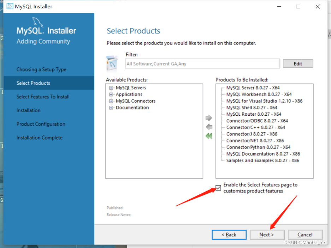
Task: Click the filter software box icon
Action: [x=112, y=64]
